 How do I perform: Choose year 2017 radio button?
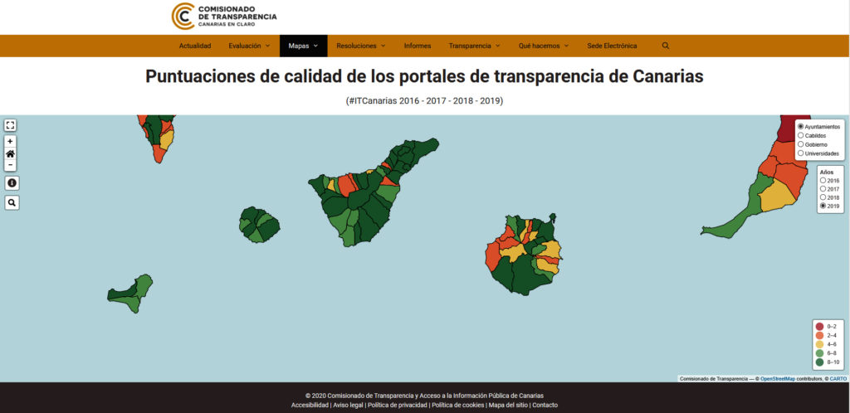[823, 189]
